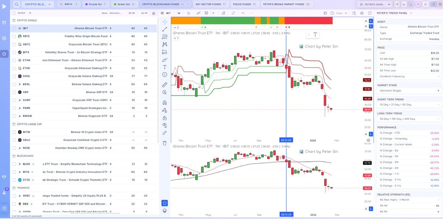
Task: Tick the checkbox for ETHA row
Action: [14, 60]
